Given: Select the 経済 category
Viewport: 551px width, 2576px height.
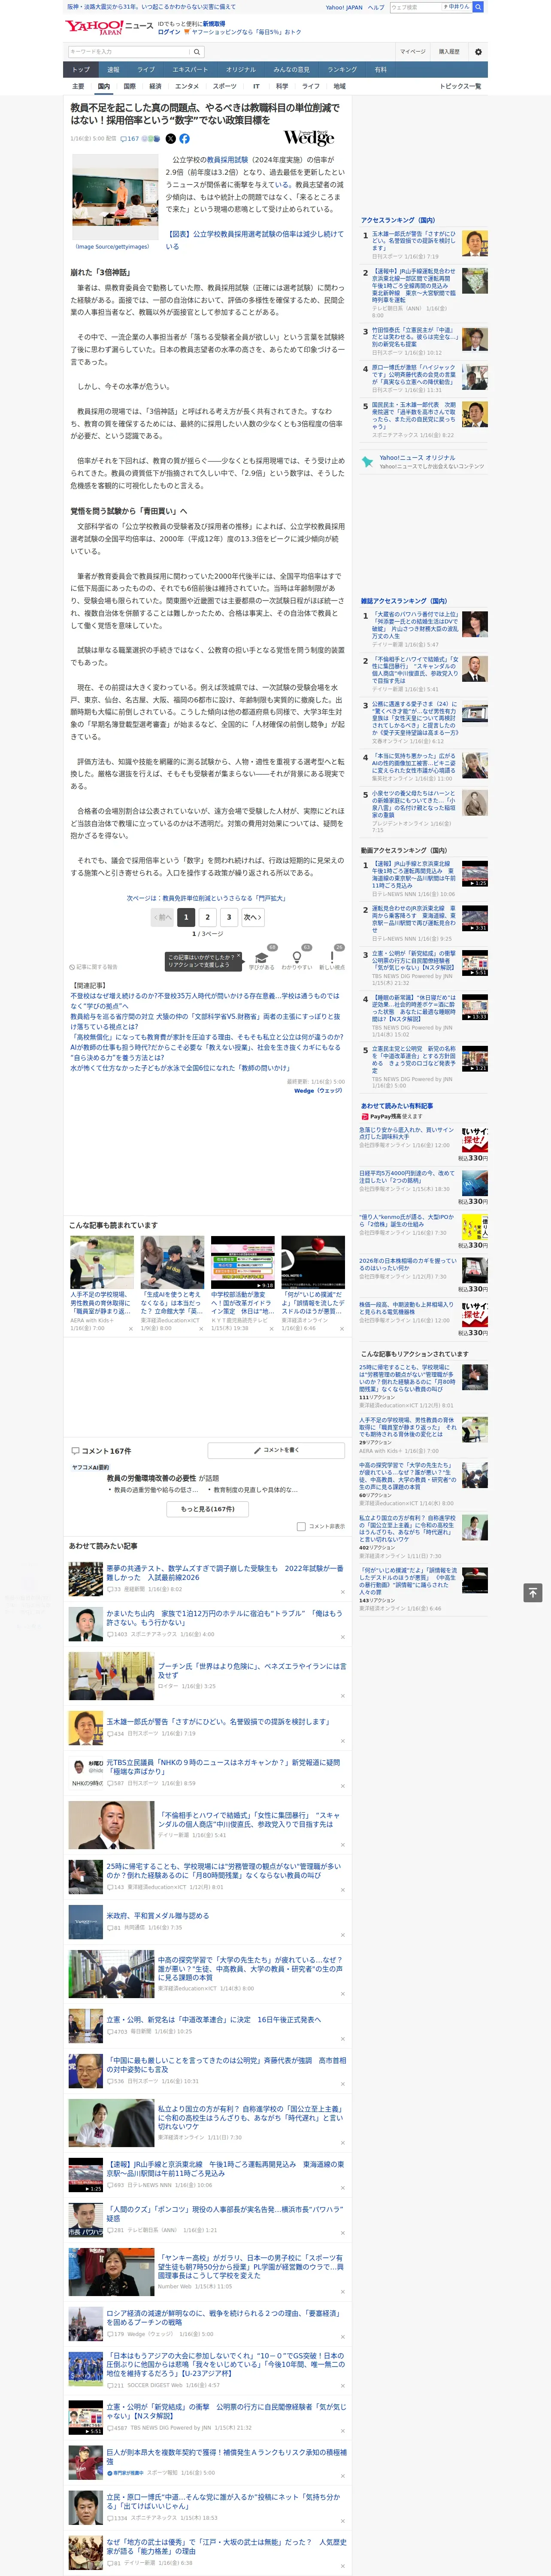Looking at the screenshot, I should click(155, 86).
